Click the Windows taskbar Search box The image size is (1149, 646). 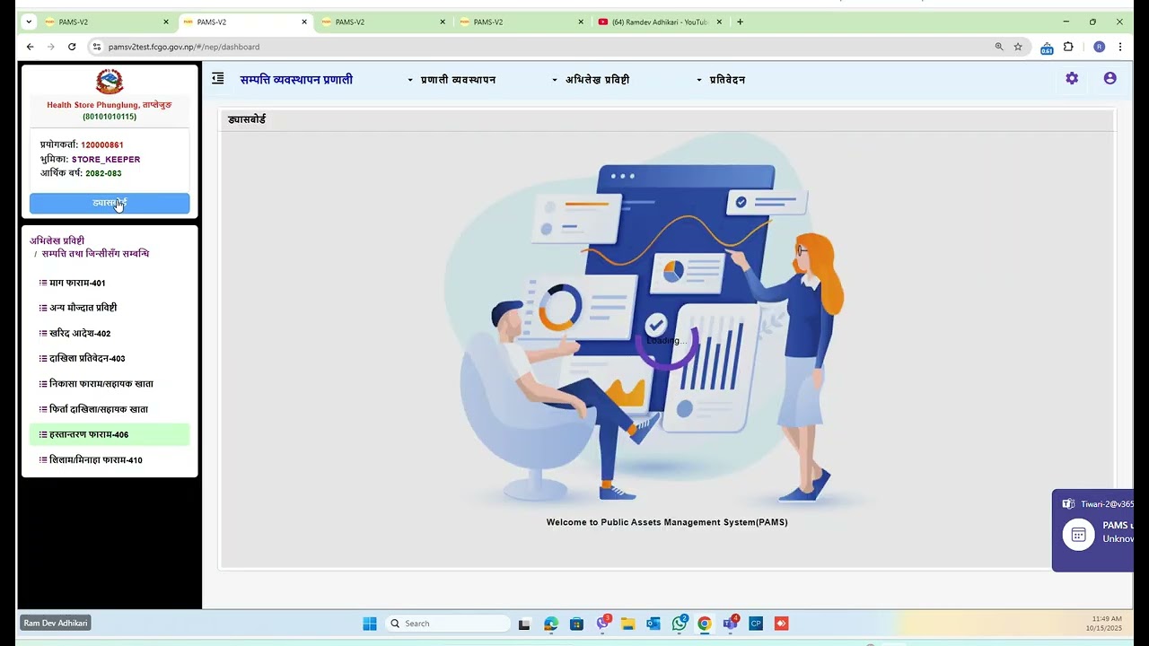[448, 624]
